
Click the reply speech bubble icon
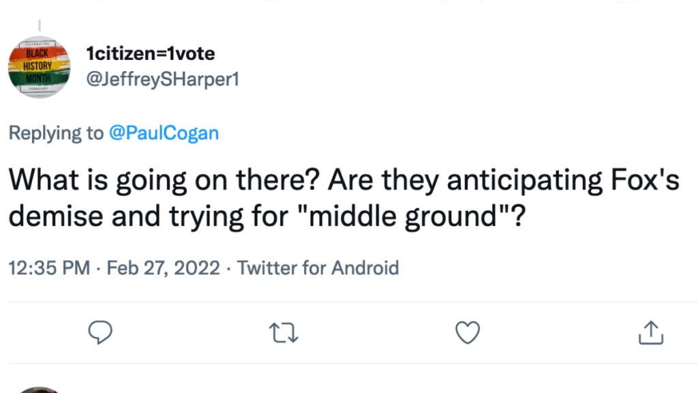pyautogui.click(x=101, y=333)
